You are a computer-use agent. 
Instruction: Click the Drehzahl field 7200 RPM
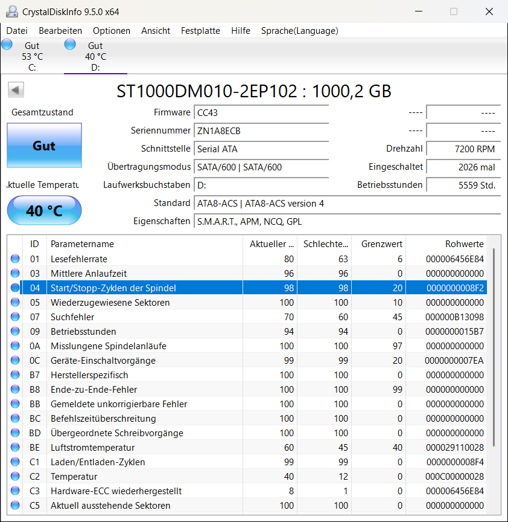pos(463,149)
